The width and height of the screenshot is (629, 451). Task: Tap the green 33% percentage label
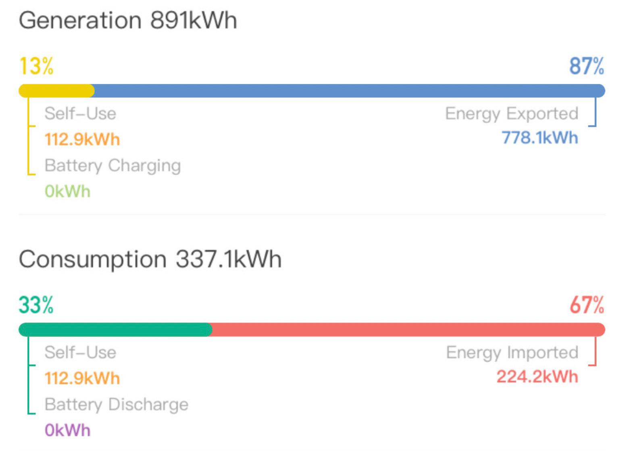(36, 305)
